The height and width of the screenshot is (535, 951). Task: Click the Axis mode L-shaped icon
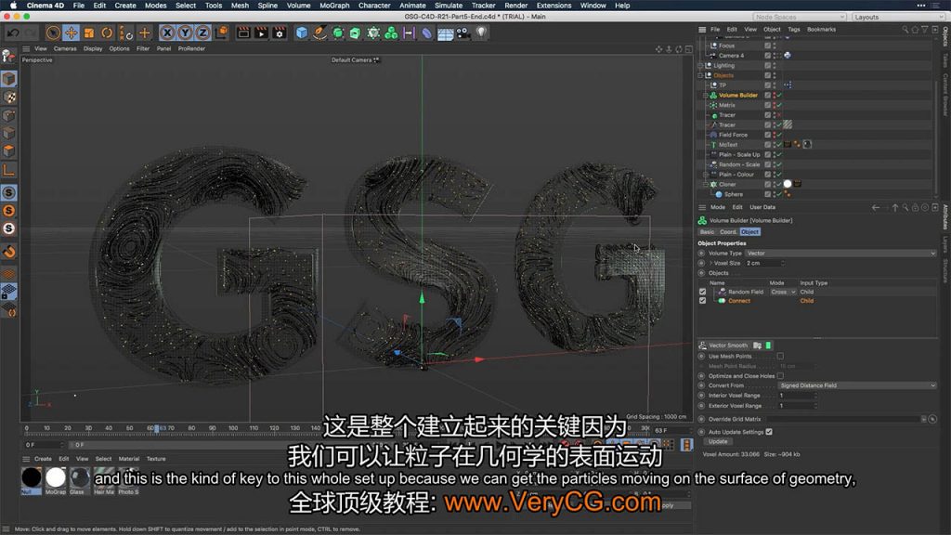click(9, 171)
